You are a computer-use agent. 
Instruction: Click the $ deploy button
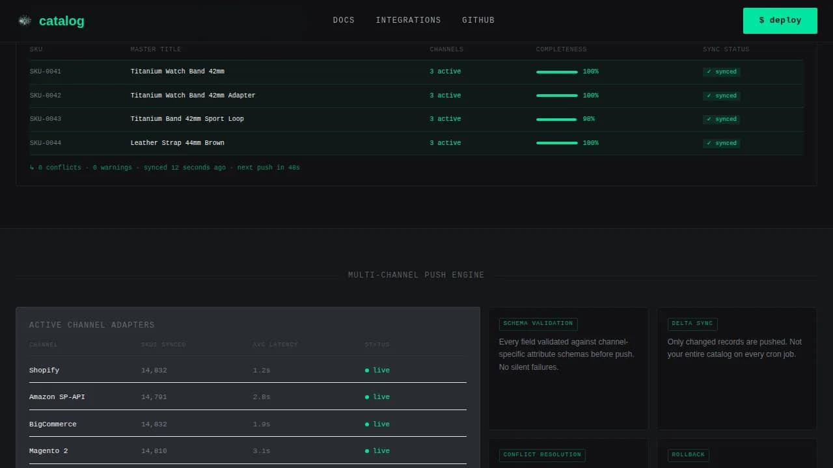pyautogui.click(x=780, y=21)
